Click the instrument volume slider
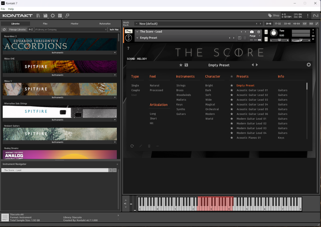 pyautogui.click(x=301, y=40)
